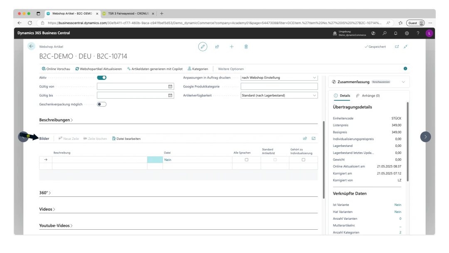The height and width of the screenshot is (253, 449).
Task: Check the Gehört zu Individualisierung checkbox
Action: (303, 160)
